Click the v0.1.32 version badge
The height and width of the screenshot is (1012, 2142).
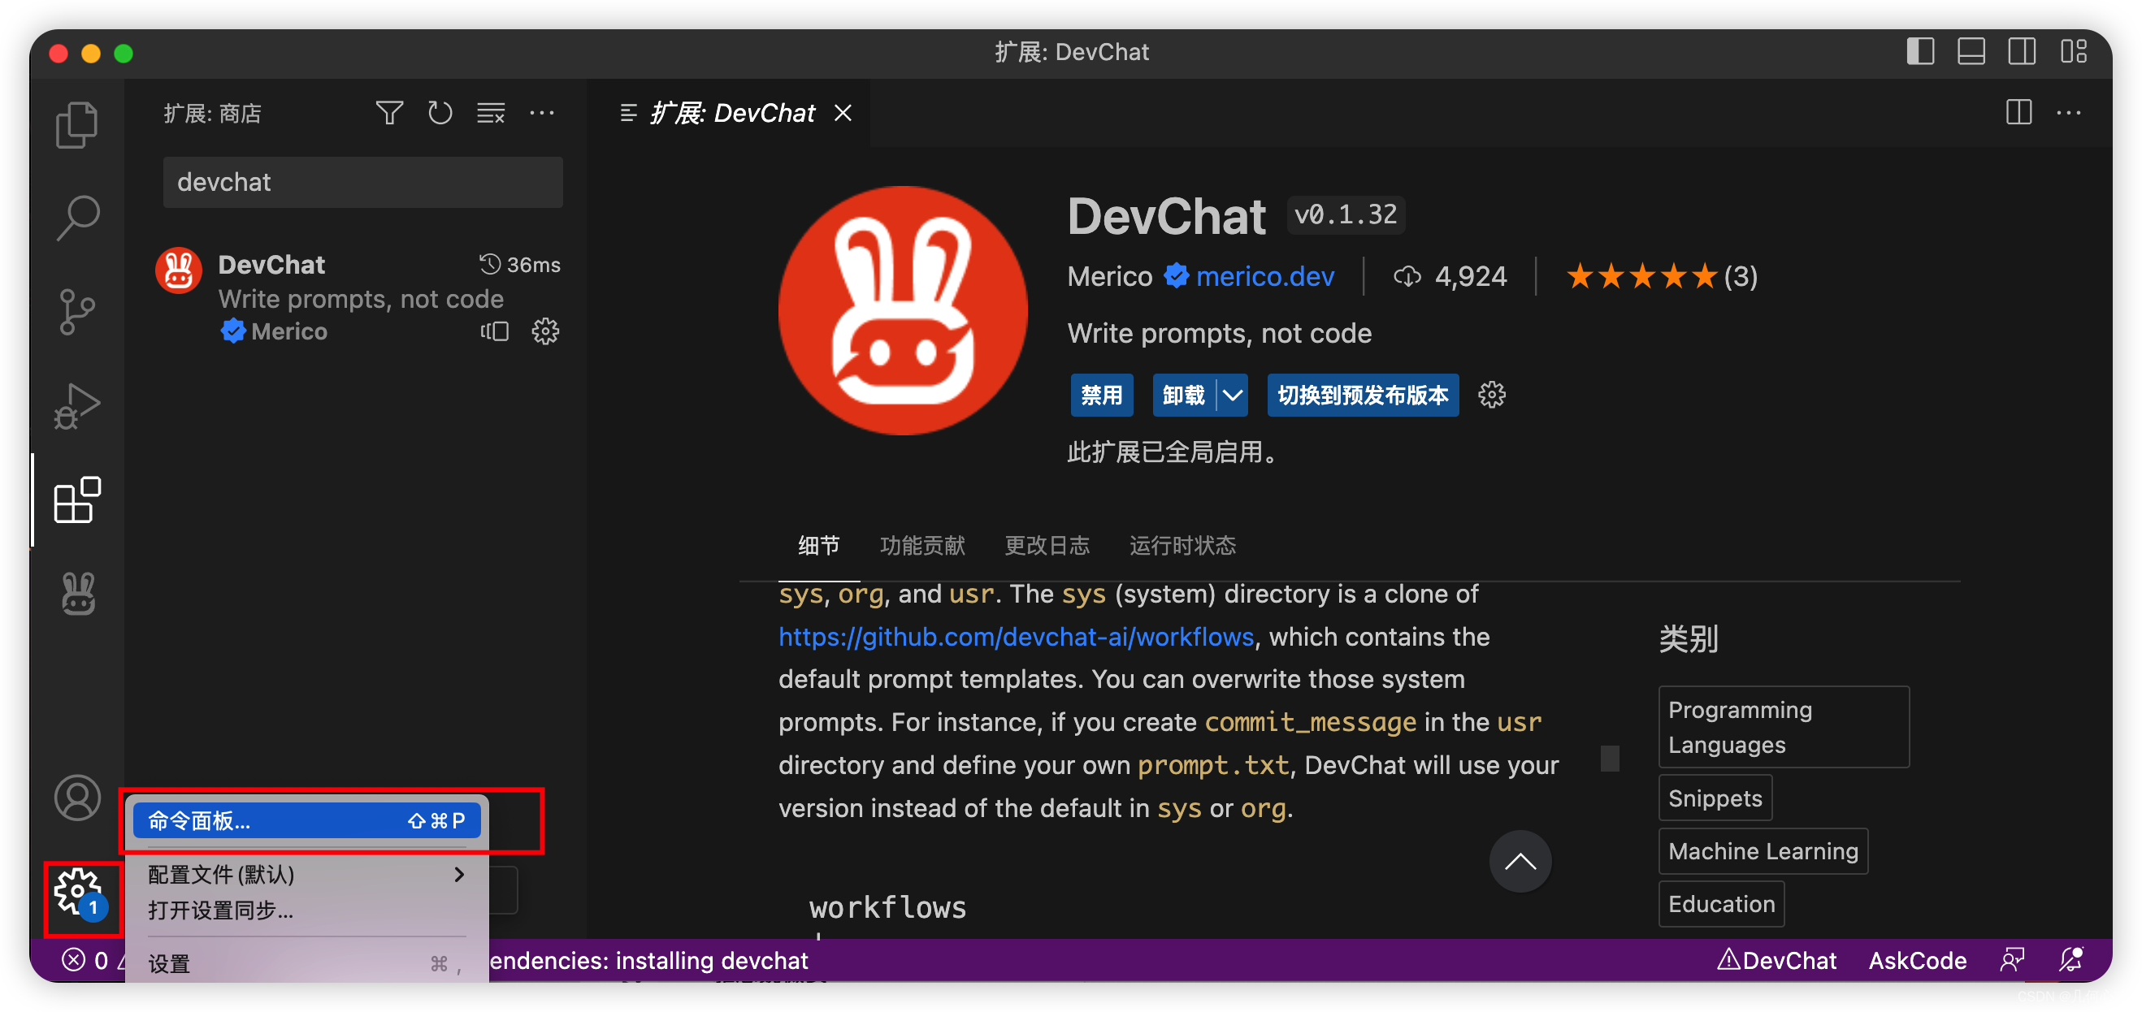1346,215
